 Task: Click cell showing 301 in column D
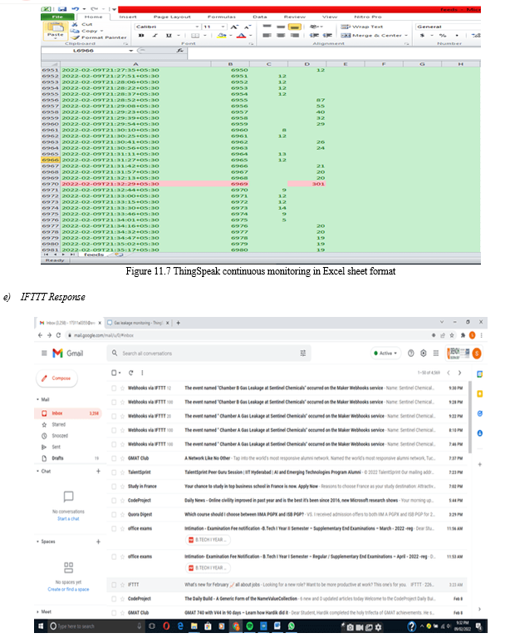[x=307, y=184]
